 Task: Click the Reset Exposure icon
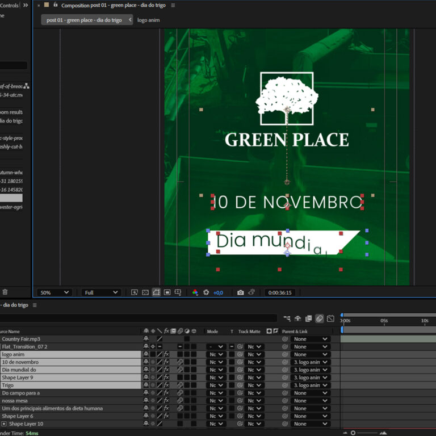tap(206, 292)
